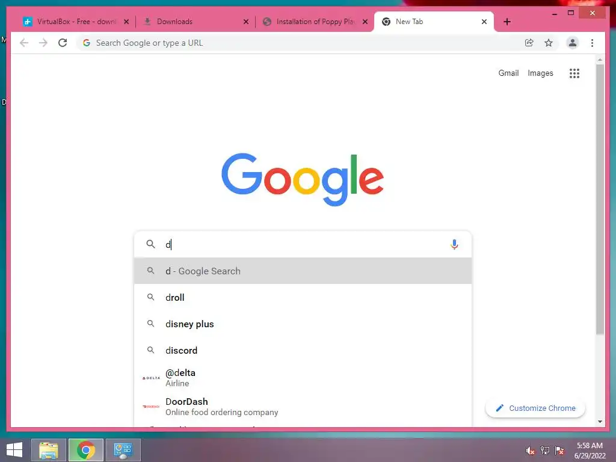Click the forward navigation arrow
Viewport: 616px width, 462px height.
[43, 43]
